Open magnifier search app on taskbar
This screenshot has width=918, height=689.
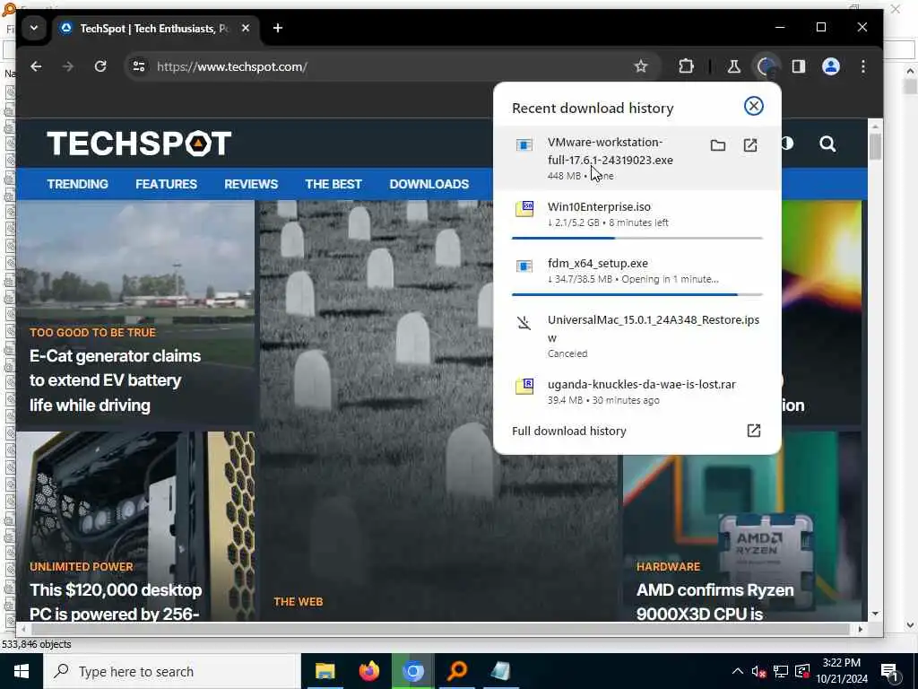(x=457, y=671)
